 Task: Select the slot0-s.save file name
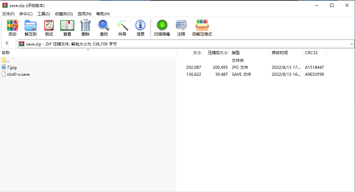point(18,74)
